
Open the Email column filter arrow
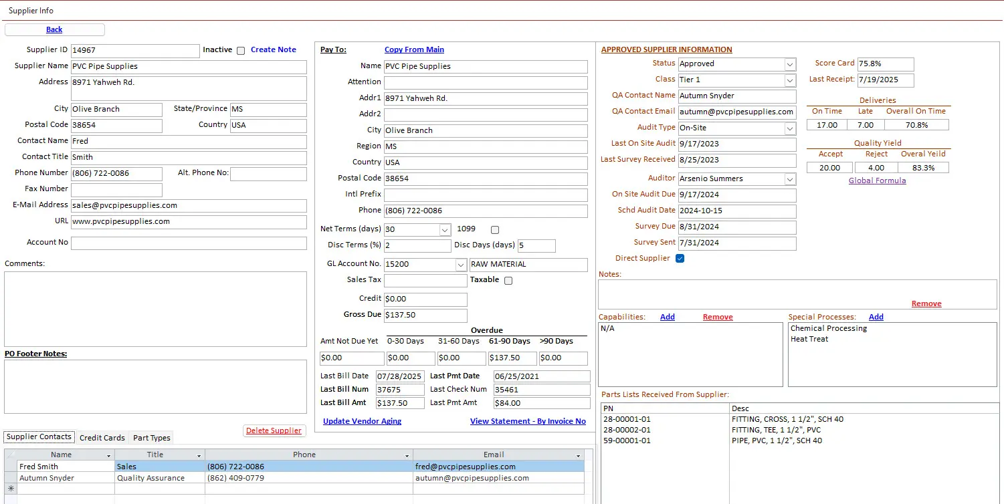(x=579, y=455)
